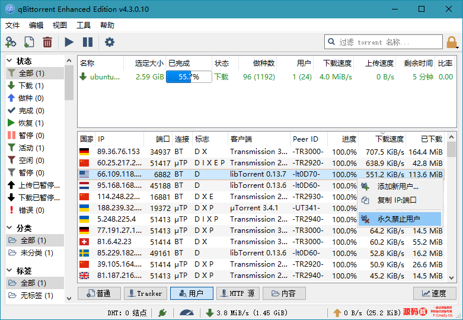Choose 永久禁止用户 from context menu
The height and width of the screenshot is (320, 463).
(400, 219)
